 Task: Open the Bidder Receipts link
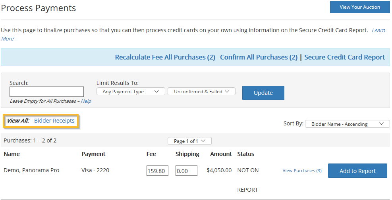point(54,121)
